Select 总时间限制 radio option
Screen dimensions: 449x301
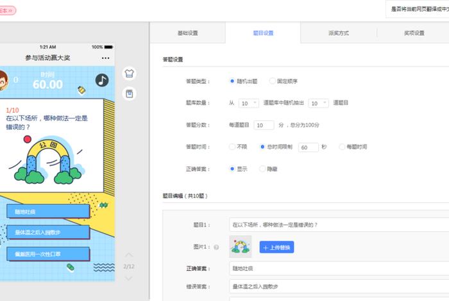point(262,147)
